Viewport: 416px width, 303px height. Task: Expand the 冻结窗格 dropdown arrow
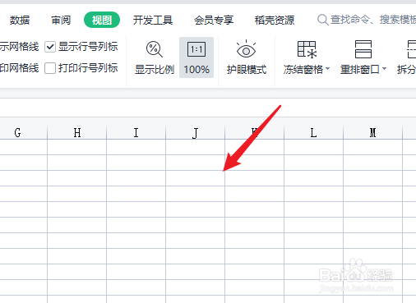(x=328, y=69)
